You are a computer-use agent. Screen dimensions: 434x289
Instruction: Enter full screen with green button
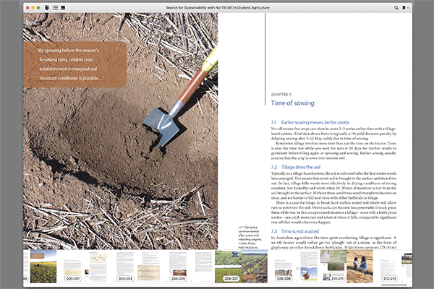click(40, 7)
